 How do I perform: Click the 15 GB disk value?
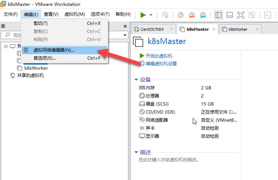click(x=207, y=104)
